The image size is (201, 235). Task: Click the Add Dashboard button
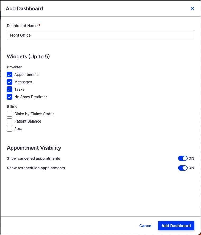click(x=176, y=226)
